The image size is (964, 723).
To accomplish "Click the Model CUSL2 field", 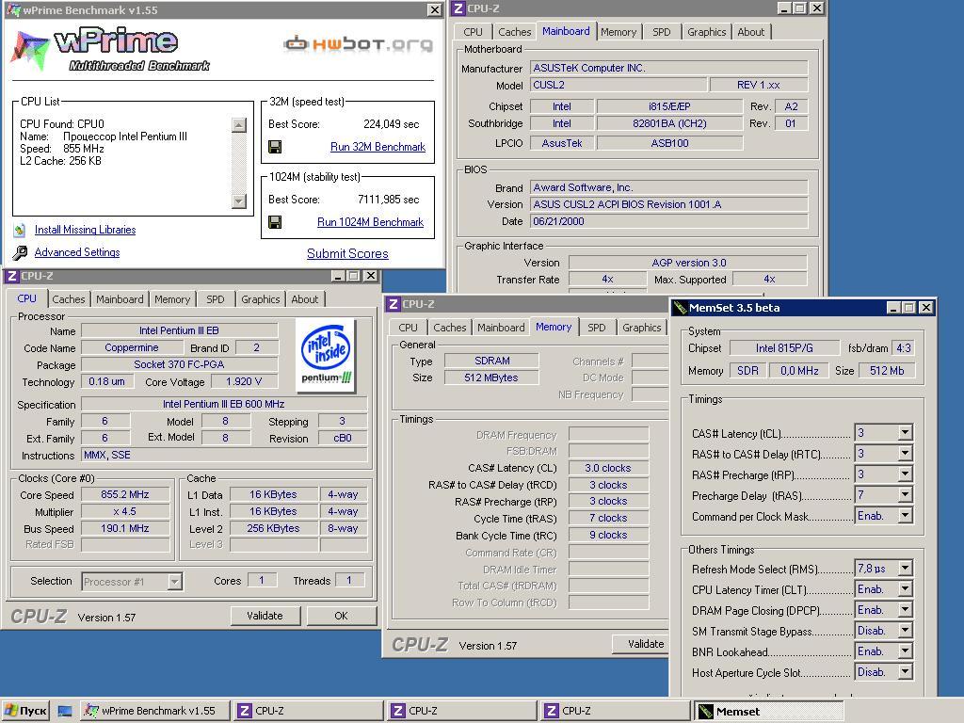I will tap(619, 85).
